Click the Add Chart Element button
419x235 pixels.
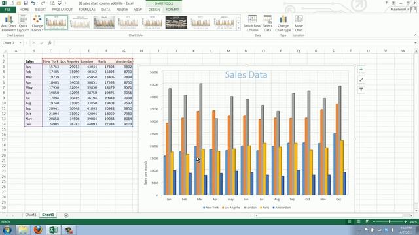click(9, 23)
